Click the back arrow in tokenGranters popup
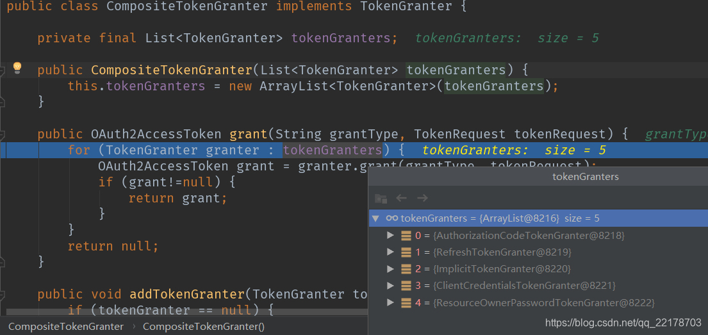This screenshot has width=708, height=335. pos(401,198)
